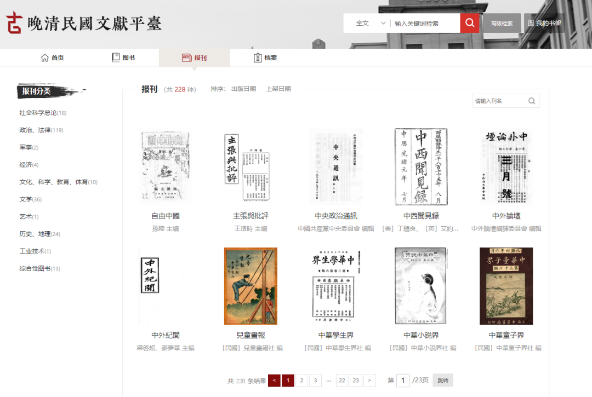Go to next page with the > arrow

click(369, 381)
